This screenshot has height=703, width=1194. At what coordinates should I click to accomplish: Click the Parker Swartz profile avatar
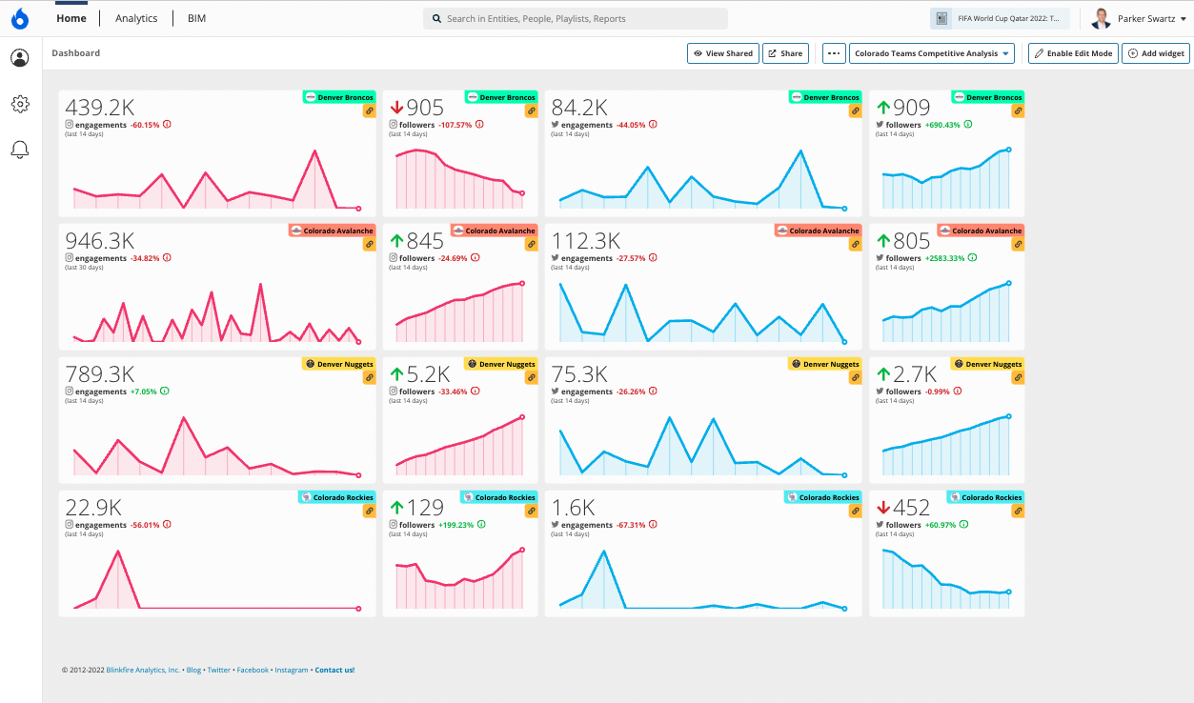click(1102, 18)
